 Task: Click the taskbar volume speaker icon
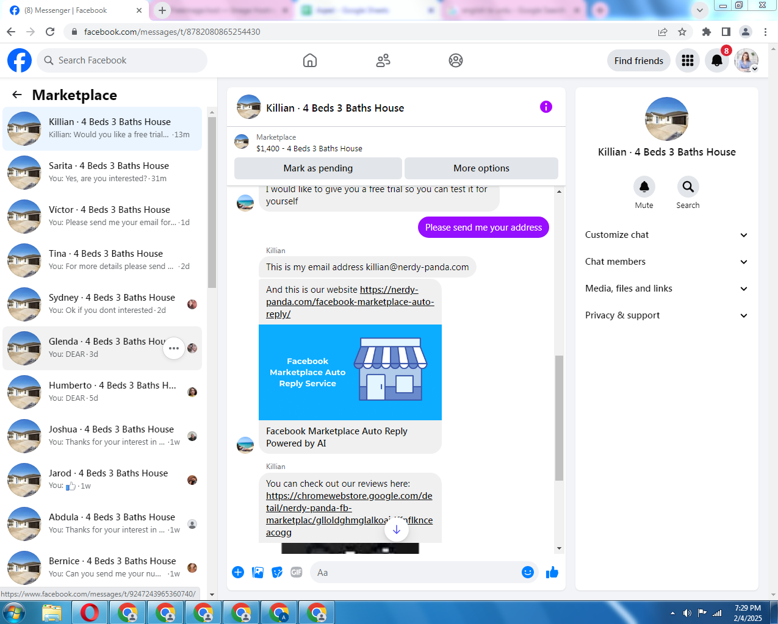[x=687, y=613]
